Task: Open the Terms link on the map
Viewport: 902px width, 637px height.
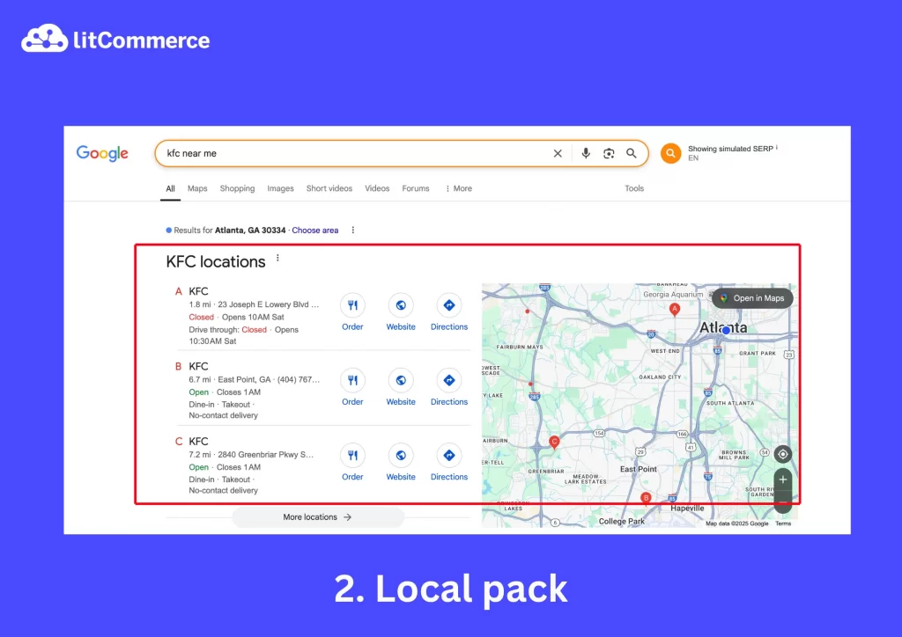Action: click(783, 524)
